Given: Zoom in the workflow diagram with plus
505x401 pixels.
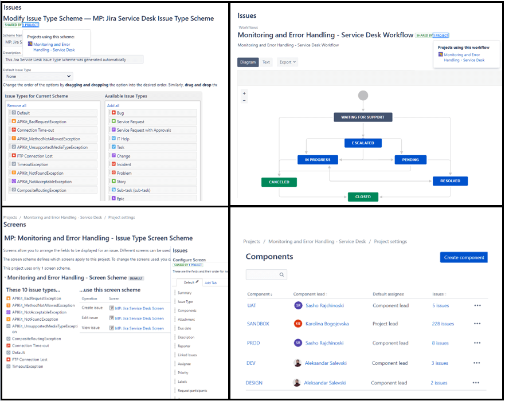Looking at the screenshot, I should click(x=244, y=93).
